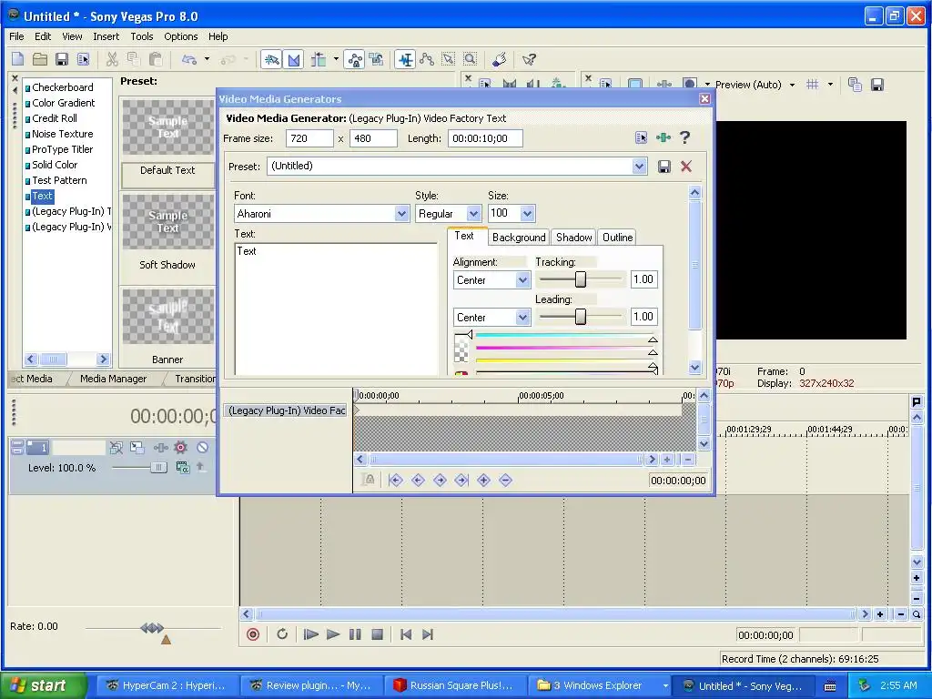The image size is (932, 699).
Task: Go to Previous Keyframe button
Action: tap(418, 481)
